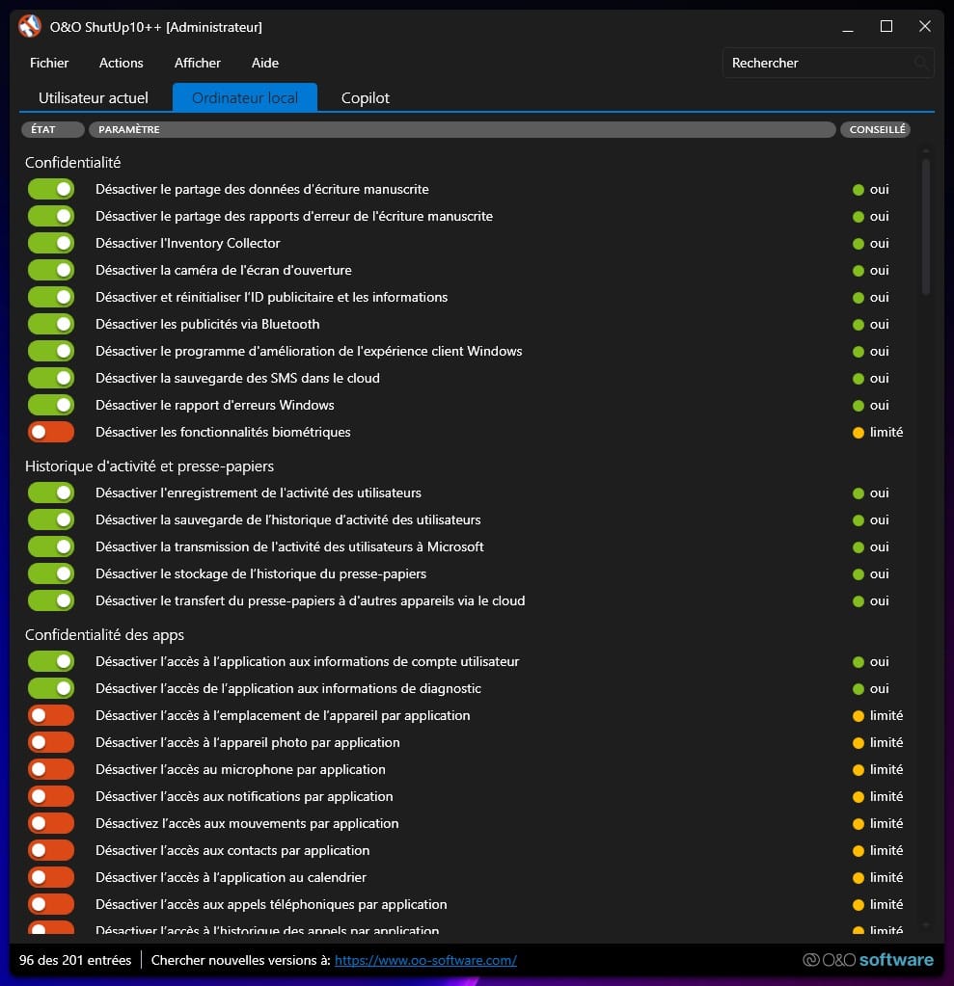Open the Afficher menu
Screen dimensions: 954x986
point(198,63)
